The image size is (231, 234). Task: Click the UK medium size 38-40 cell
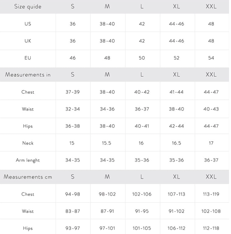107,41
